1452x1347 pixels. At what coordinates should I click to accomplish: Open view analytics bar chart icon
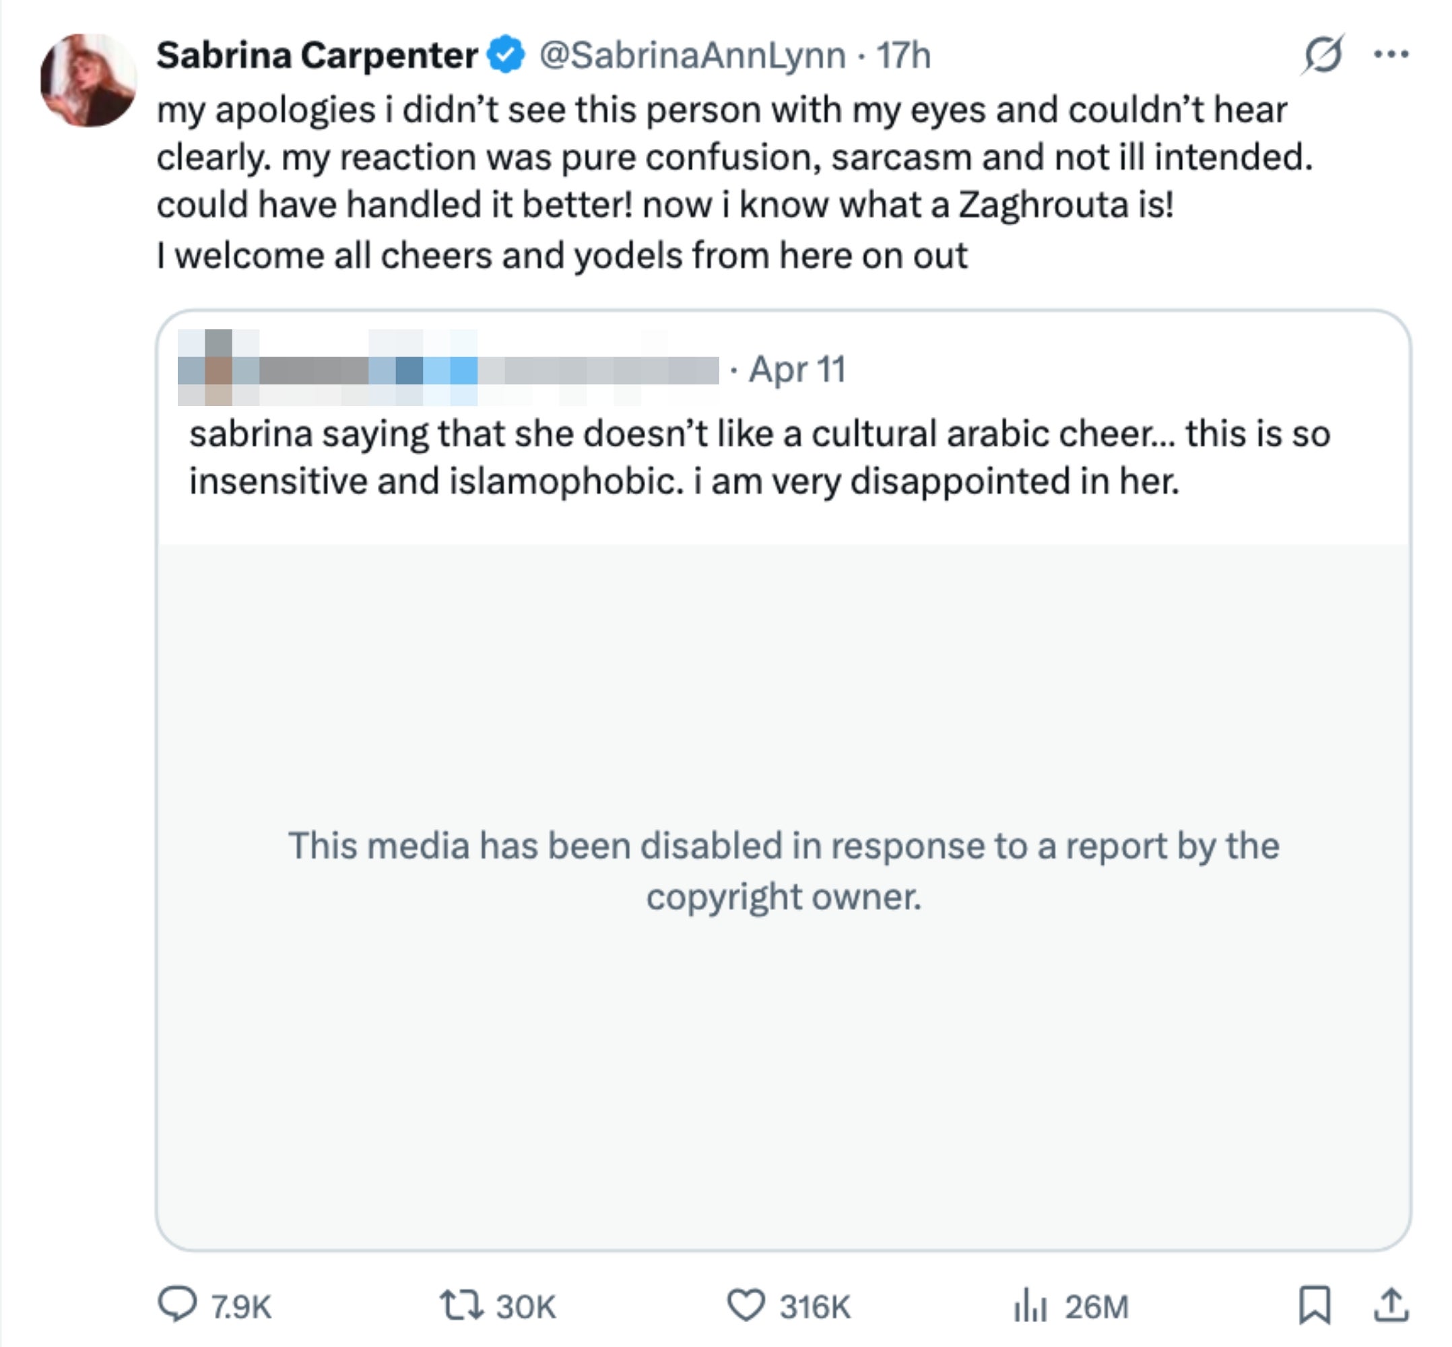click(x=1030, y=1305)
